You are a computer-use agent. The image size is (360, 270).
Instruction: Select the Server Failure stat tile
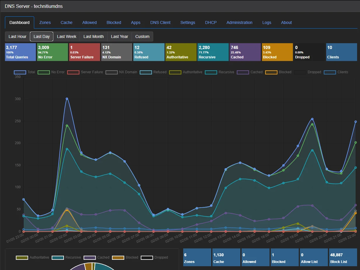click(x=85, y=52)
